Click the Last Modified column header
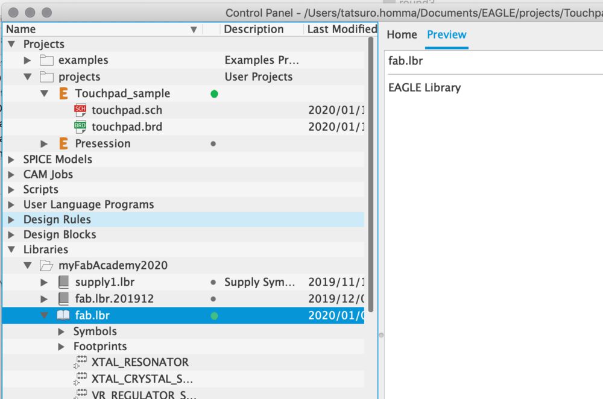The image size is (603, 399). click(341, 29)
